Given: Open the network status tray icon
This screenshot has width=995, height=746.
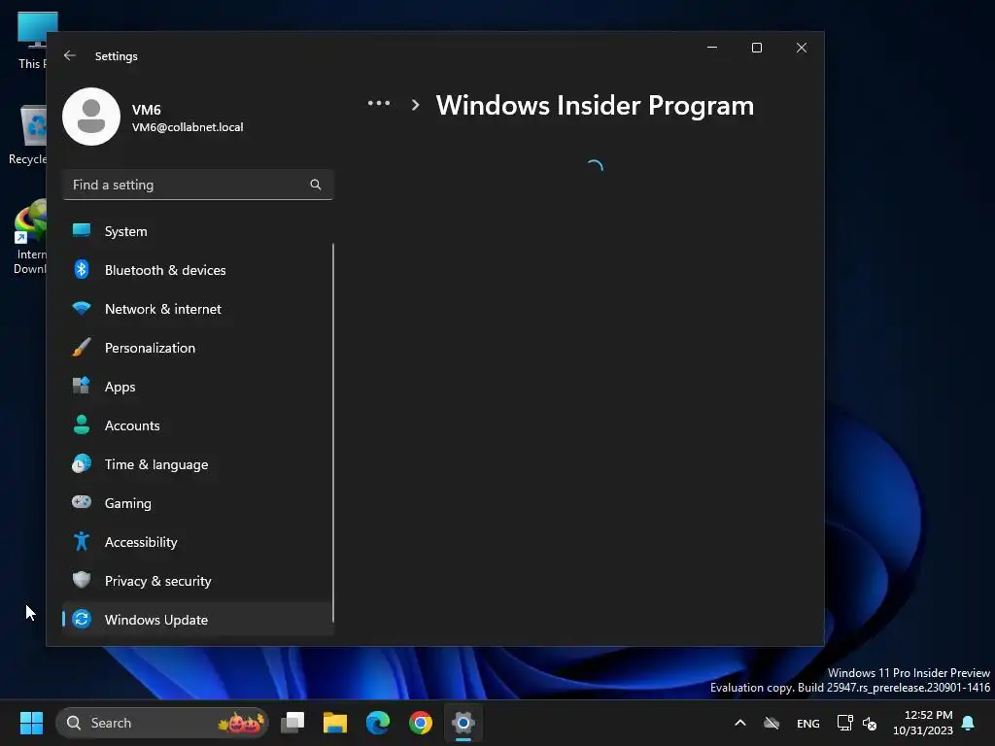Looking at the screenshot, I should click(844, 723).
